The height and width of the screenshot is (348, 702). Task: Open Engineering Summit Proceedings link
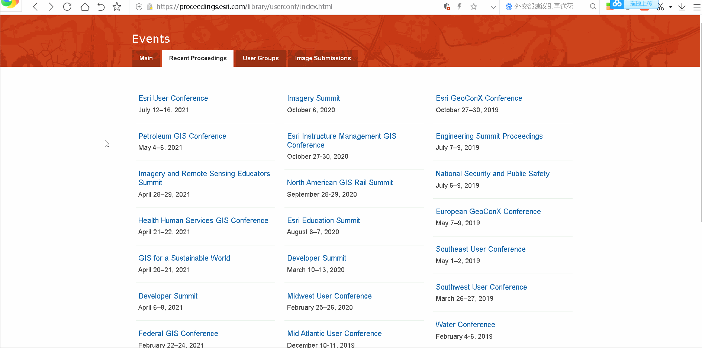[489, 136]
